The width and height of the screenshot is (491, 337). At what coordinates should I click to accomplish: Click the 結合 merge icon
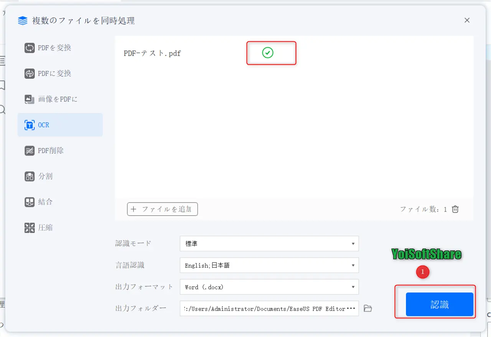point(30,202)
